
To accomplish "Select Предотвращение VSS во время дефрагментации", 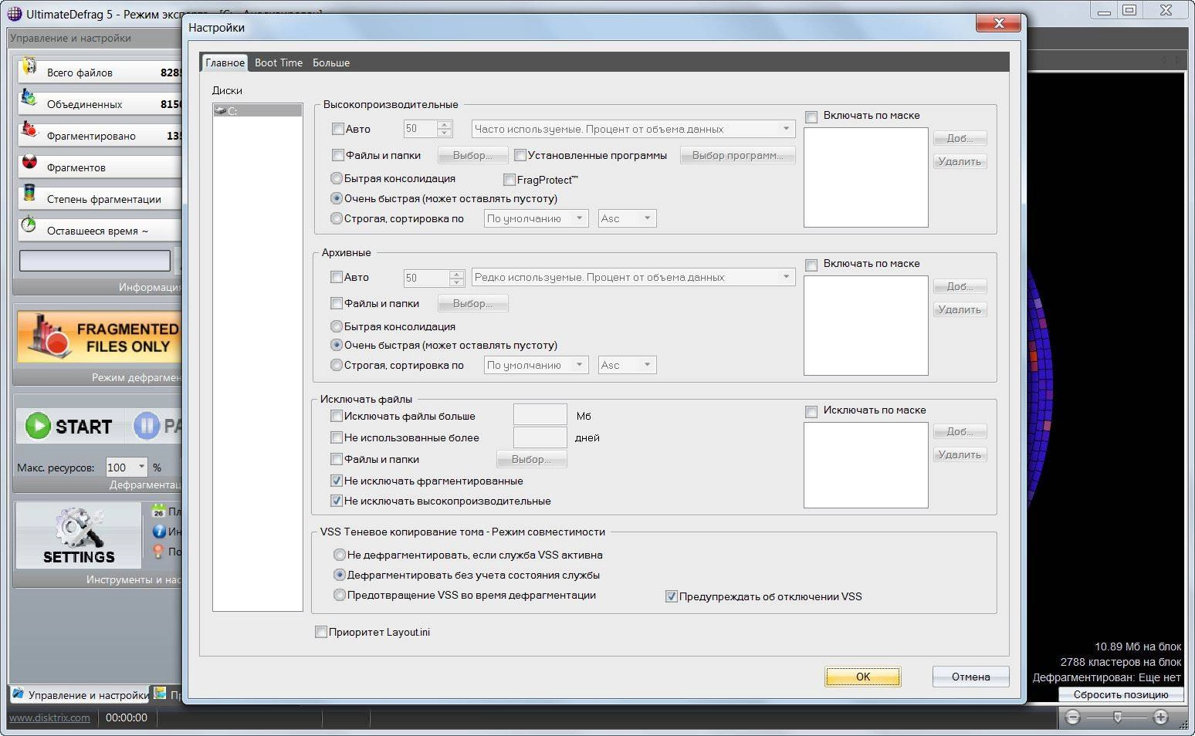I will (x=340, y=595).
